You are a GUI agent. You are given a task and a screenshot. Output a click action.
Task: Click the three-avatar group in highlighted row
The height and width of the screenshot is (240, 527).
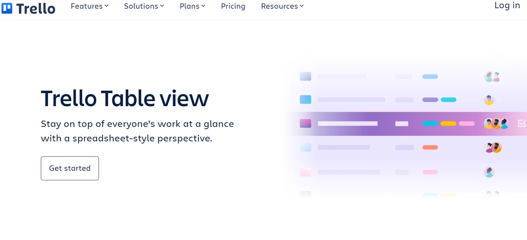497,123
